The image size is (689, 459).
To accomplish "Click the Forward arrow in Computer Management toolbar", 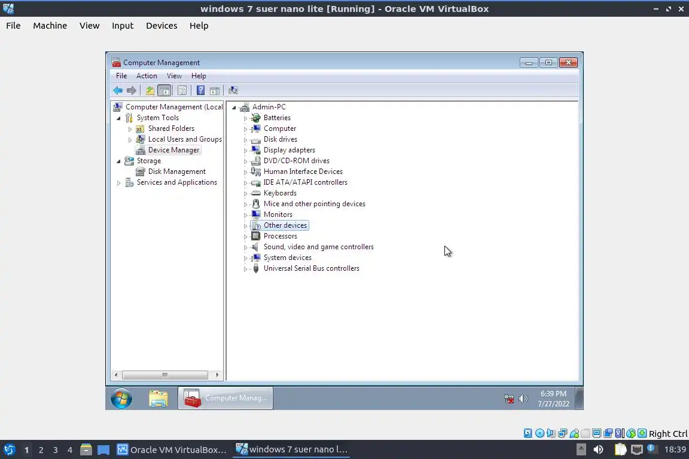I will (x=131, y=90).
